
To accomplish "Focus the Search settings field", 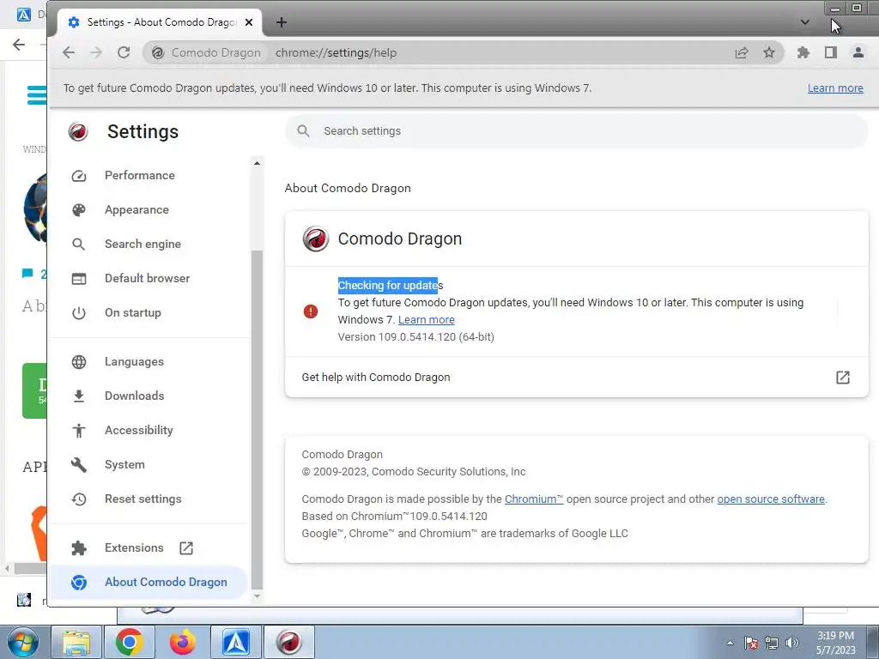I will [x=577, y=131].
